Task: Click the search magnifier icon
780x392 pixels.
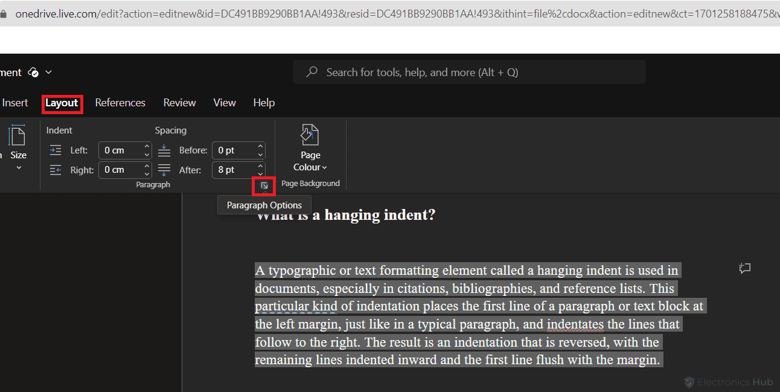Action: click(x=312, y=72)
